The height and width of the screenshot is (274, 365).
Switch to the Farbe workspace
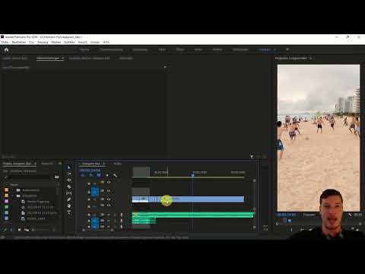click(162, 49)
